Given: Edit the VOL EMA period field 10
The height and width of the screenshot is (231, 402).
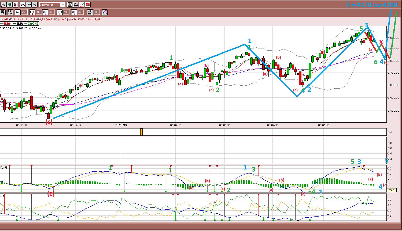Looking at the screenshot, I should click(97, 12).
